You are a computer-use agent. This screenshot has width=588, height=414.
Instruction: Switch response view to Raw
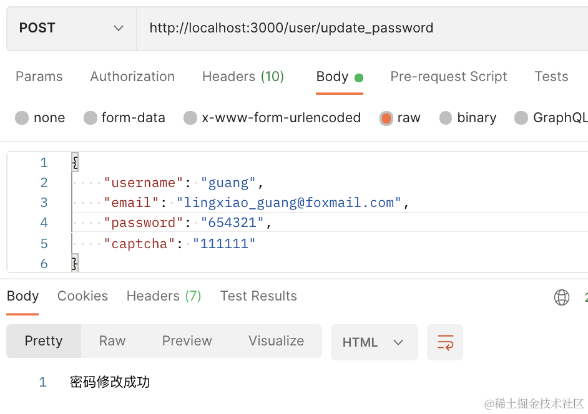click(x=112, y=341)
